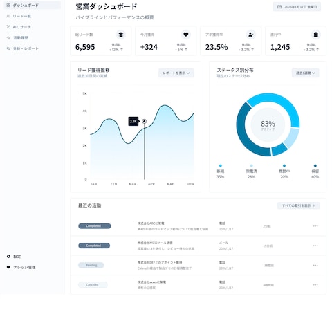Open ダッシュボード in the sidebar

[33, 5]
